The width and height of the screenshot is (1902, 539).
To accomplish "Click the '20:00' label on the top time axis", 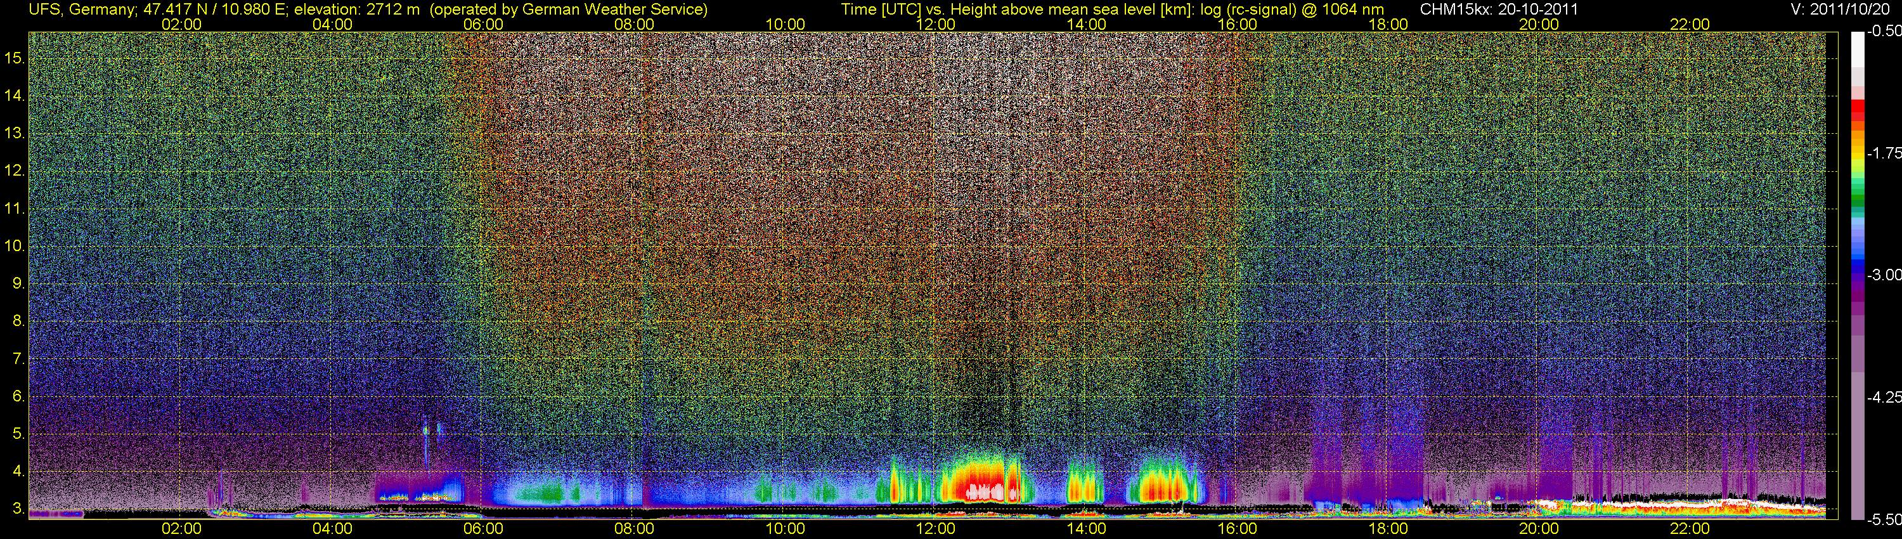I will [x=1539, y=24].
